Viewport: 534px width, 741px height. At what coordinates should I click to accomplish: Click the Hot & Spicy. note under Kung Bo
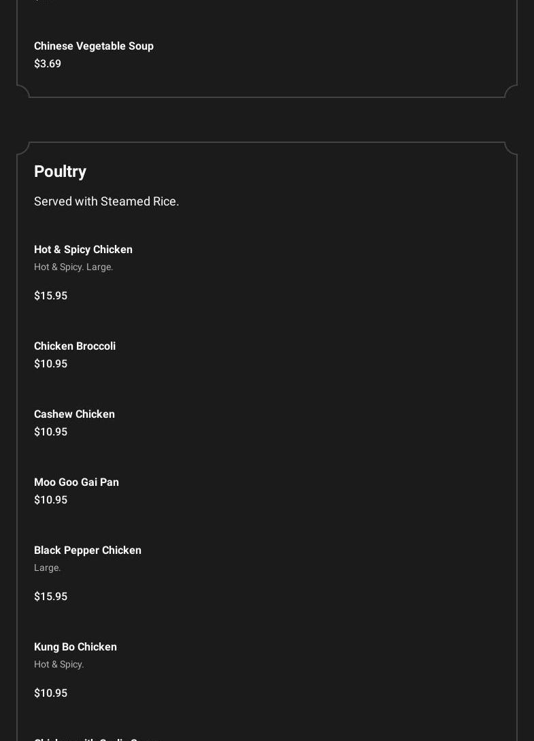click(59, 664)
